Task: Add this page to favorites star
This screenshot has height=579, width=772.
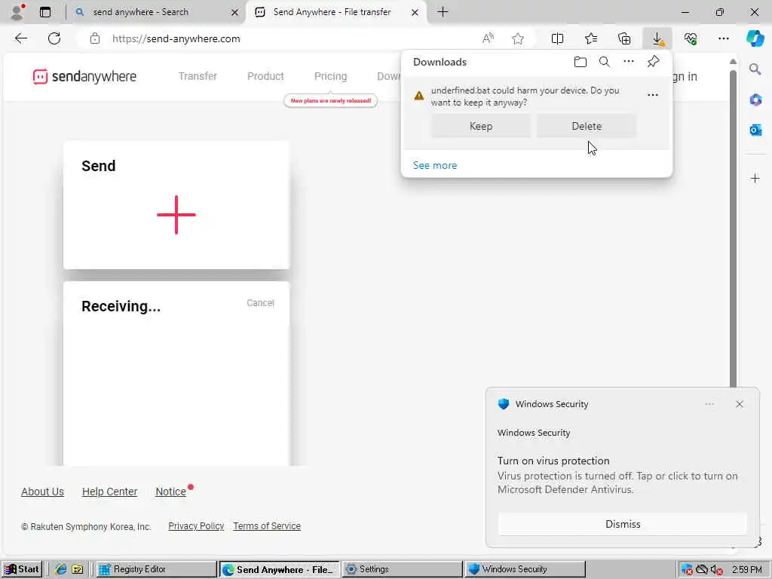Action: (x=517, y=38)
